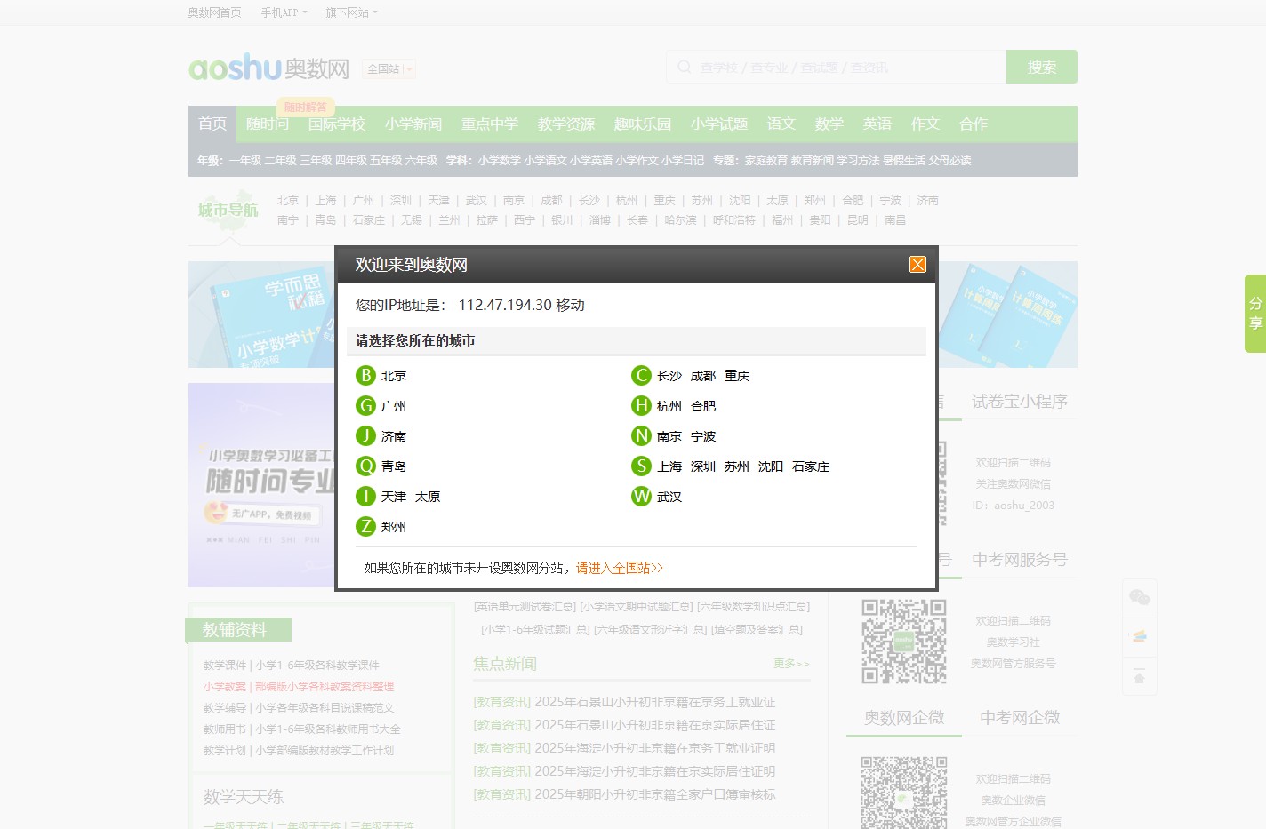Open the 小学新闻 nav item

tap(413, 124)
